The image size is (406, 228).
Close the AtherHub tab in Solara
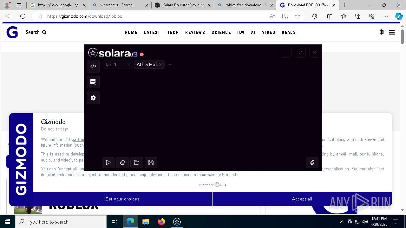(x=161, y=65)
